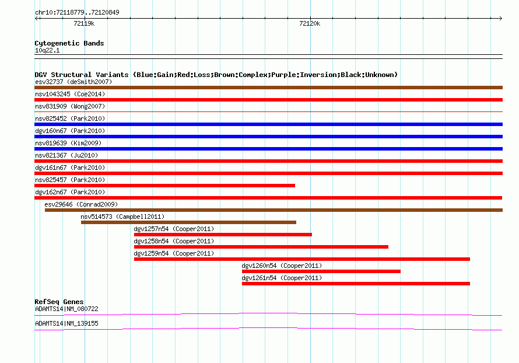Open dgv1258n54 (Cooper2011) variant label
This screenshot has width=519, height=363.
click(x=174, y=241)
